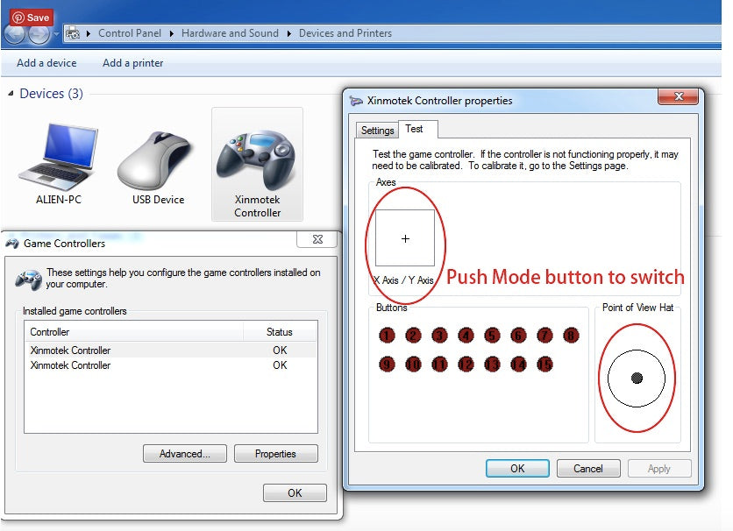The height and width of the screenshot is (531, 733).
Task: Click Add a device in toolbar
Action: (46, 63)
